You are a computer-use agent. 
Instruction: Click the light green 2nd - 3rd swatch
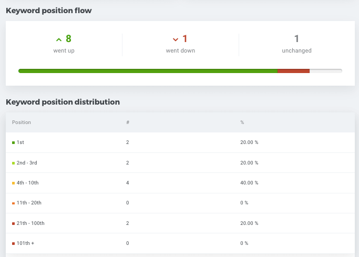click(13, 163)
